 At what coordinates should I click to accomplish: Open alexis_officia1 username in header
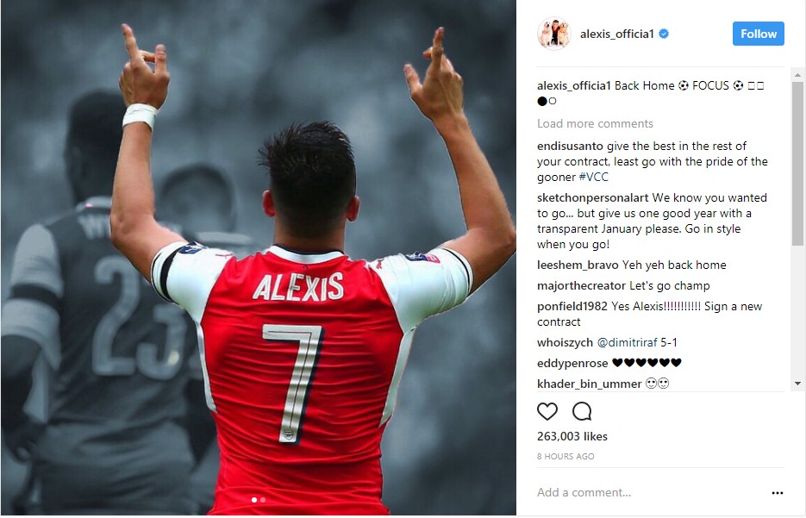pos(617,34)
